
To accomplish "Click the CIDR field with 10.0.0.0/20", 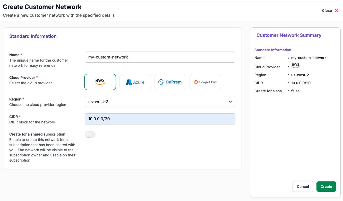I will pyautogui.click(x=160, y=119).
